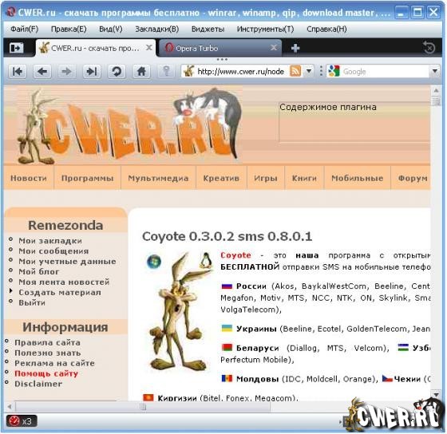Click the Rewind navigation button
The image size is (447, 434).
pos(18,71)
